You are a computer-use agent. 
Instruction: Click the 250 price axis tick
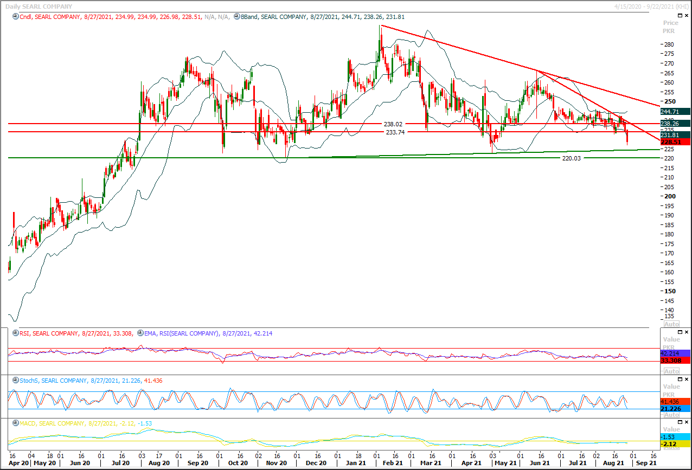click(670, 101)
